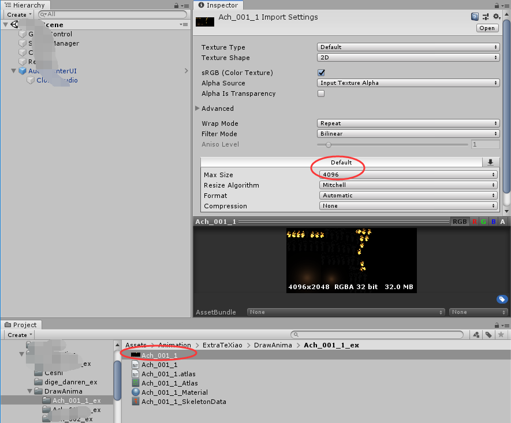The width and height of the screenshot is (511, 423).
Task: Click the Project search by type icon
Action: tap(476, 335)
